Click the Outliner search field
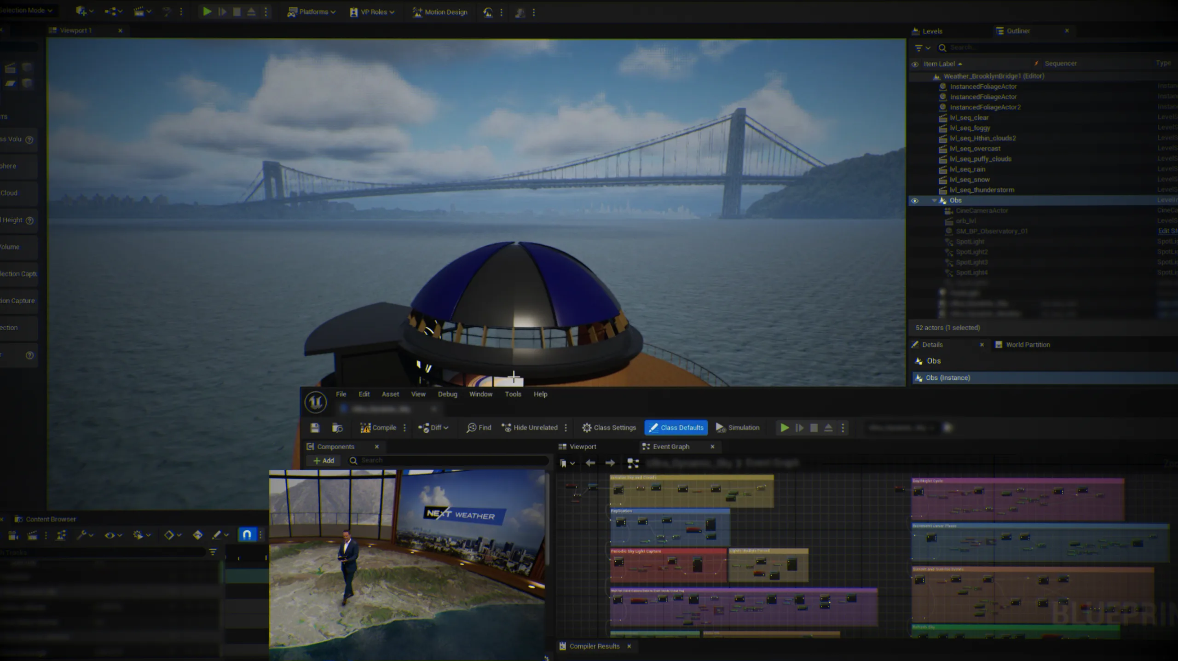The image size is (1178, 661). (1058, 47)
